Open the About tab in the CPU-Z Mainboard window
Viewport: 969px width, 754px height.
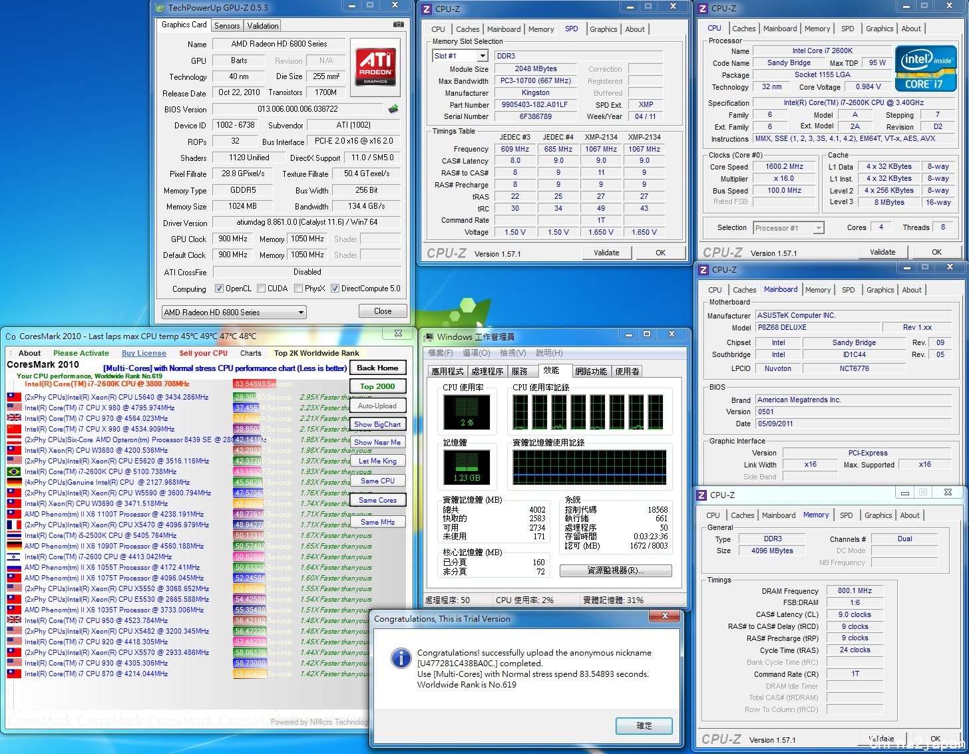pos(912,290)
